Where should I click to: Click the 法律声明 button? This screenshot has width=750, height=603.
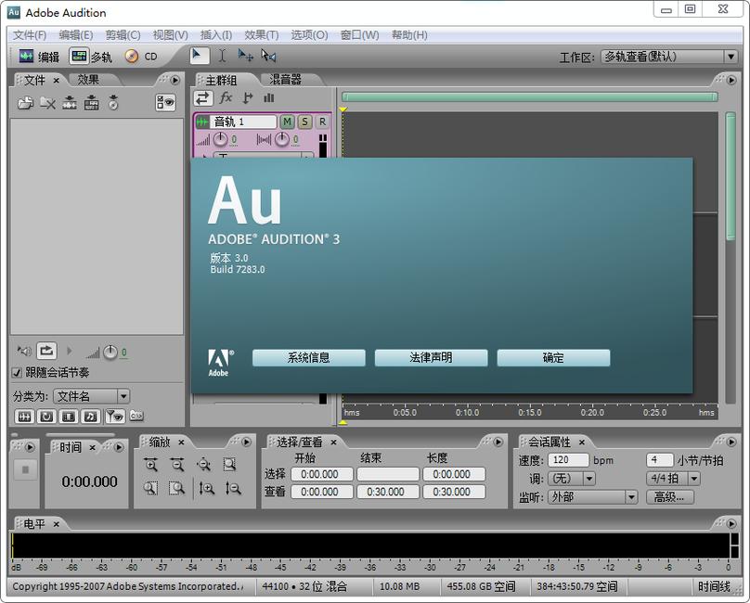(431, 358)
